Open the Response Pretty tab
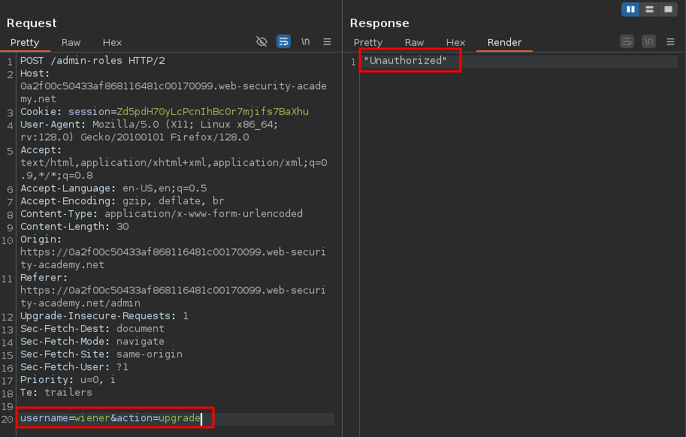The height and width of the screenshot is (437, 686). [368, 43]
